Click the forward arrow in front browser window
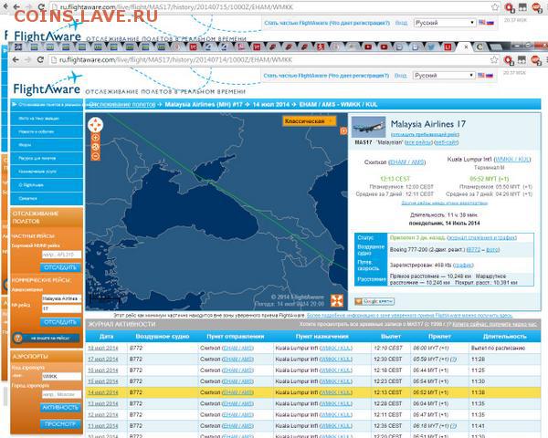The image size is (548, 438). click(28, 59)
